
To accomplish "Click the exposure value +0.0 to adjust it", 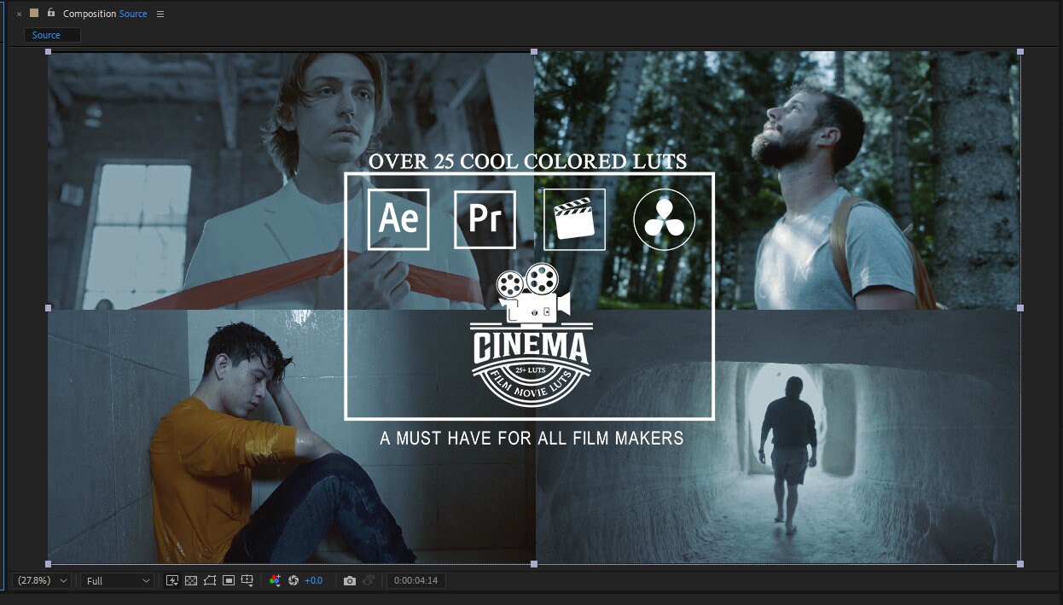I will click(x=312, y=580).
